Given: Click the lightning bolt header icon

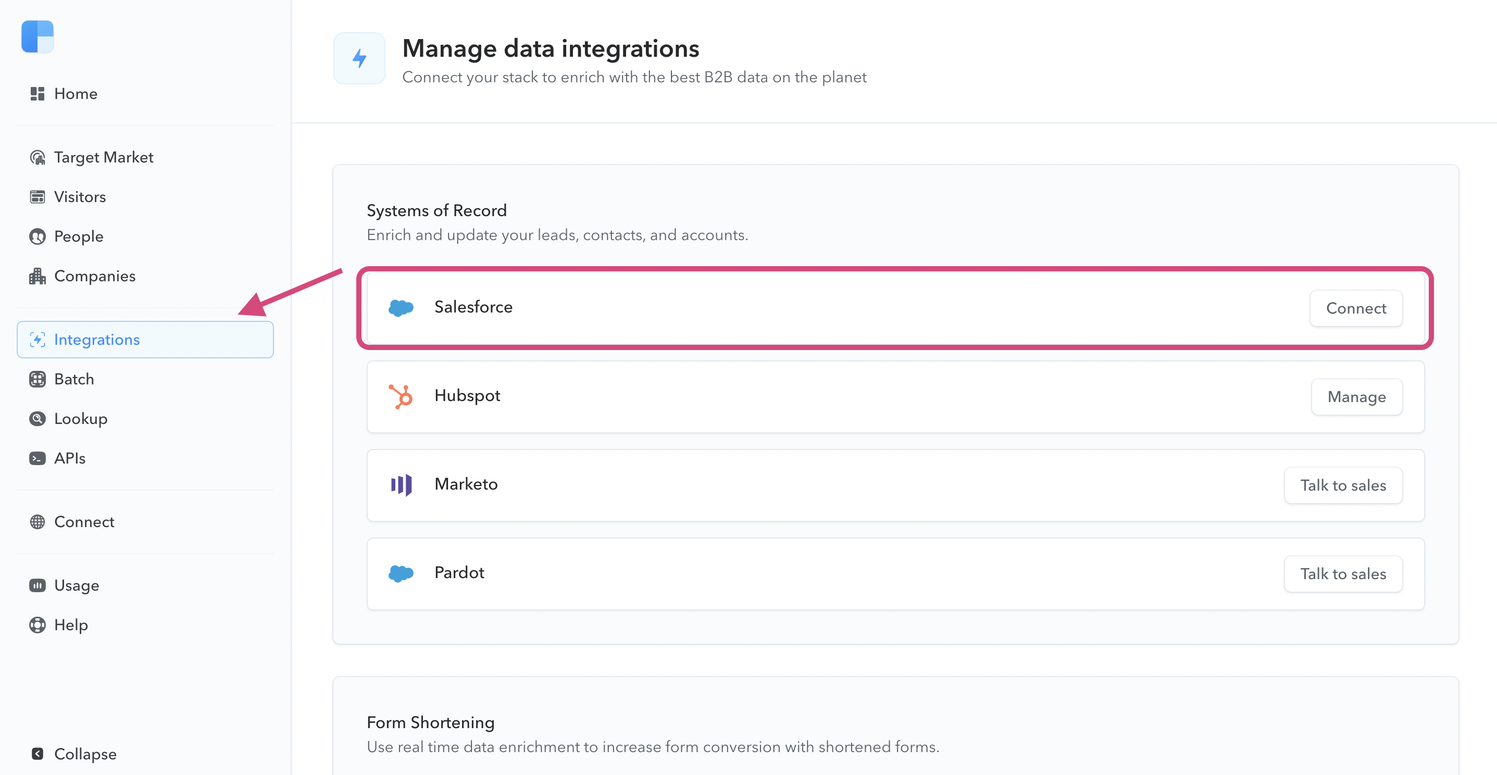Looking at the screenshot, I should tap(359, 58).
